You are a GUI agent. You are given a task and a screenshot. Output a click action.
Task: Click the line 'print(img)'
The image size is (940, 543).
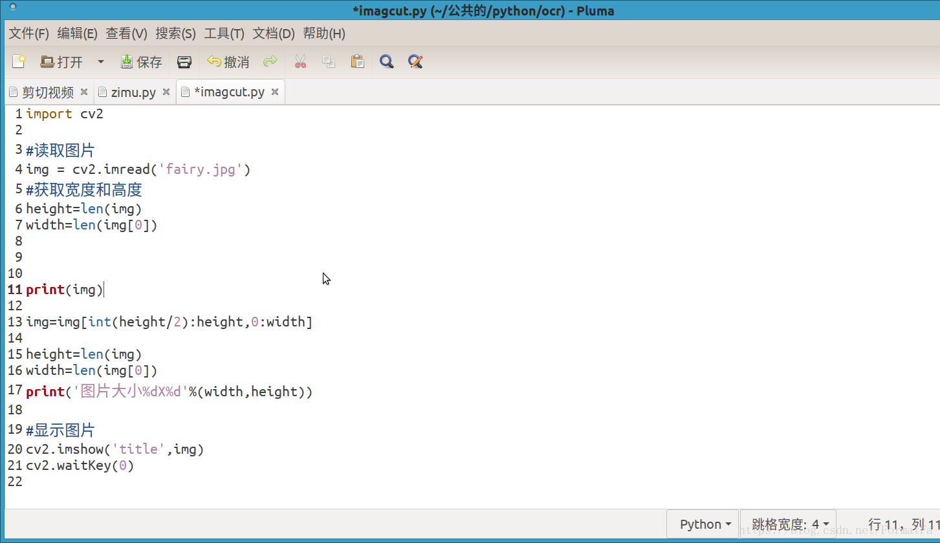tap(65, 290)
